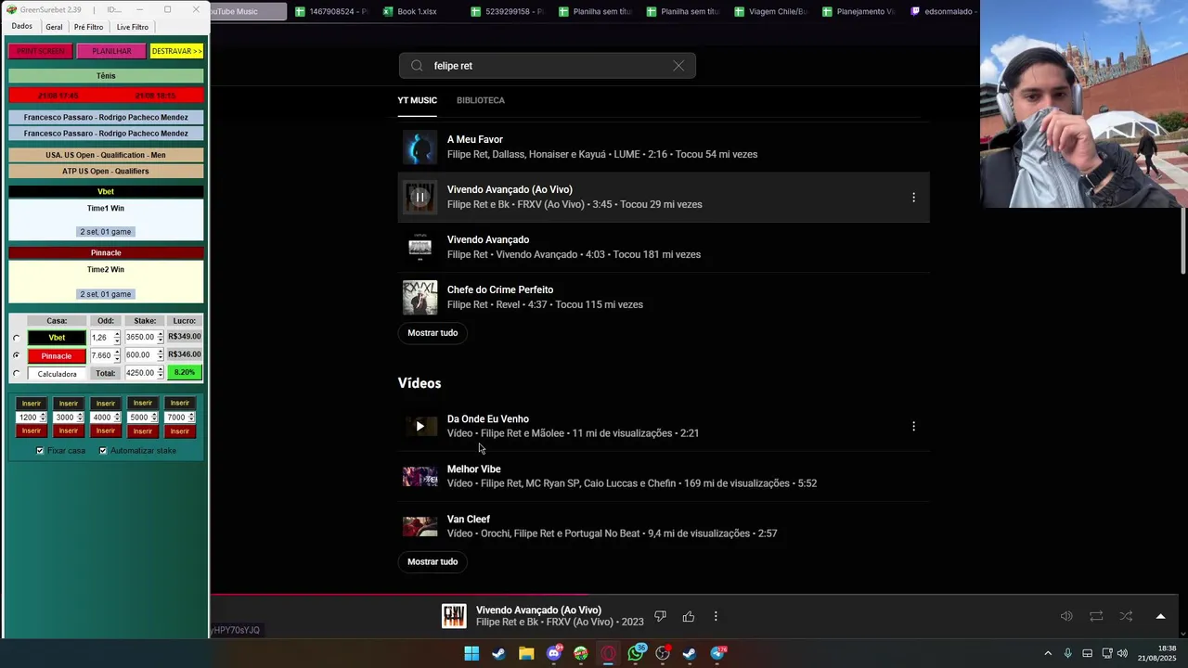Screen dimensions: 1188x668
Task: Open the Melhor Vibe video thumbnail
Action: pyautogui.click(x=420, y=476)
